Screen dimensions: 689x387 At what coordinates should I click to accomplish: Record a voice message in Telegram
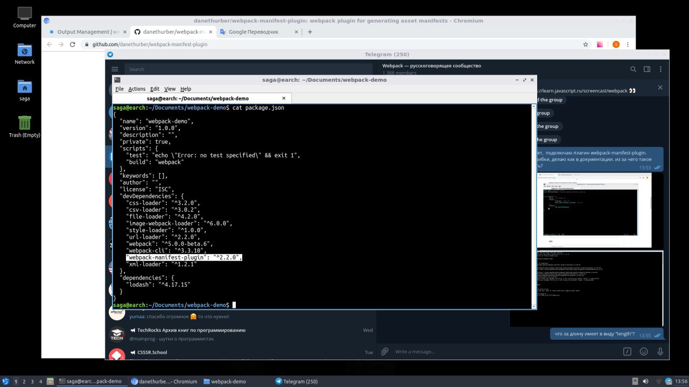coord(660,352)
